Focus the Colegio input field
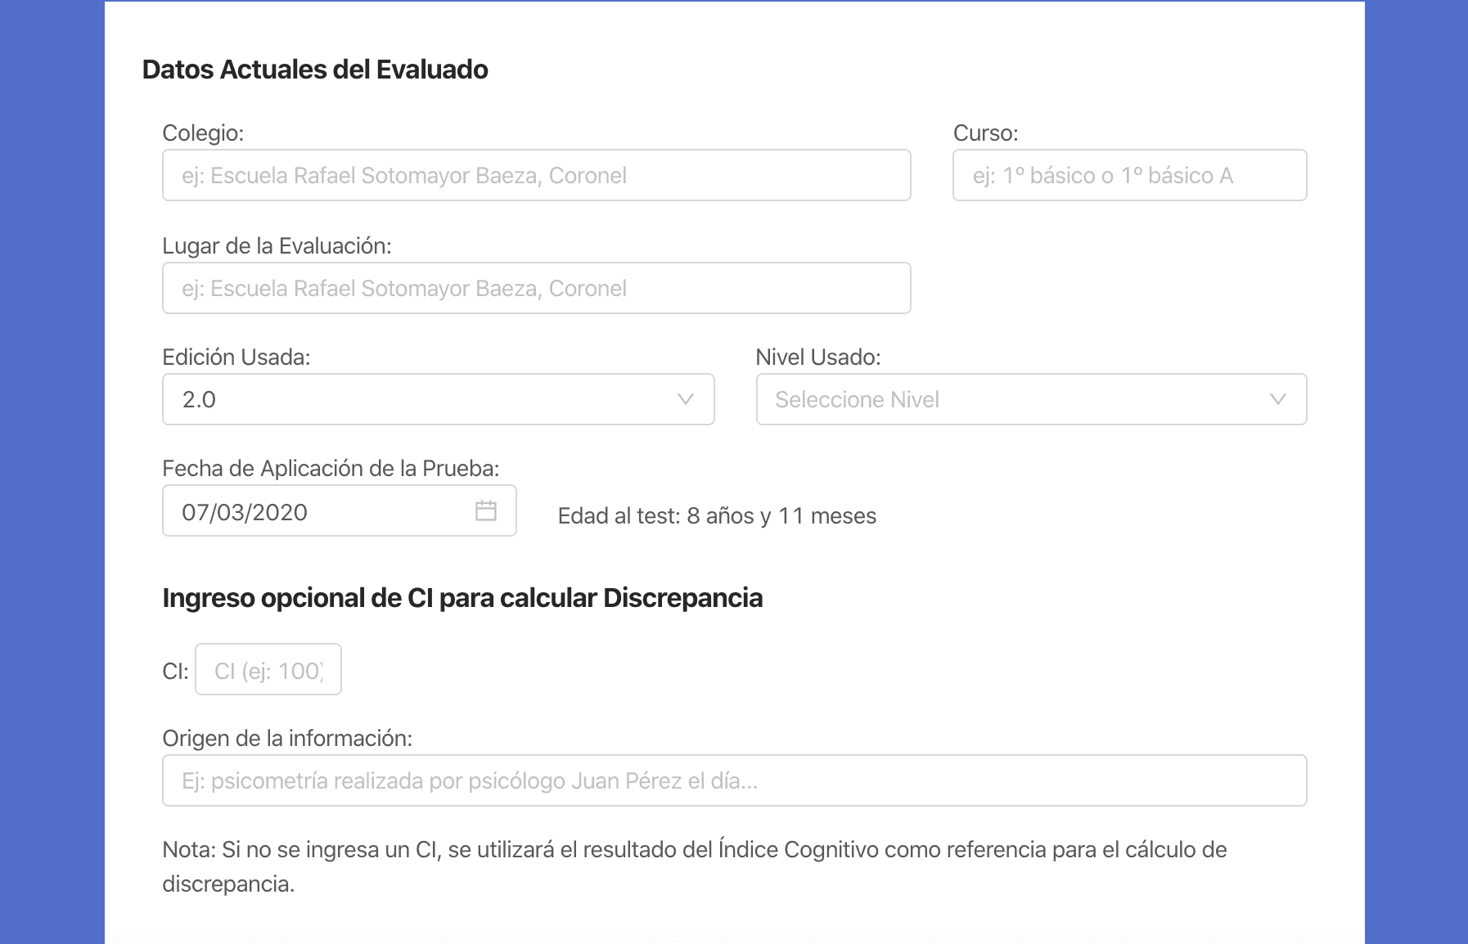Viewport: 1468px width, 944px height. click(536, 175)
